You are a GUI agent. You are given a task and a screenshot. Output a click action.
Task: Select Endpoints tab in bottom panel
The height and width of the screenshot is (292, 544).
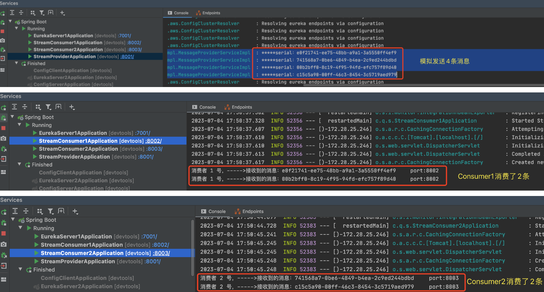(x=249, y=211)
